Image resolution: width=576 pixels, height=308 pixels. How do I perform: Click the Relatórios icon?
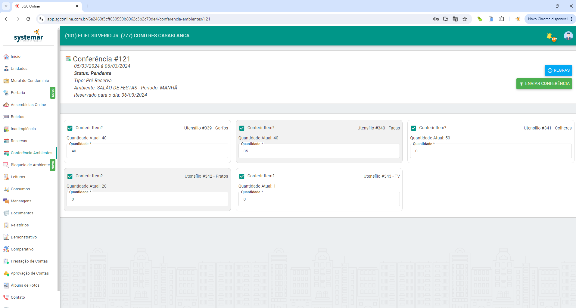click(6, 225)
